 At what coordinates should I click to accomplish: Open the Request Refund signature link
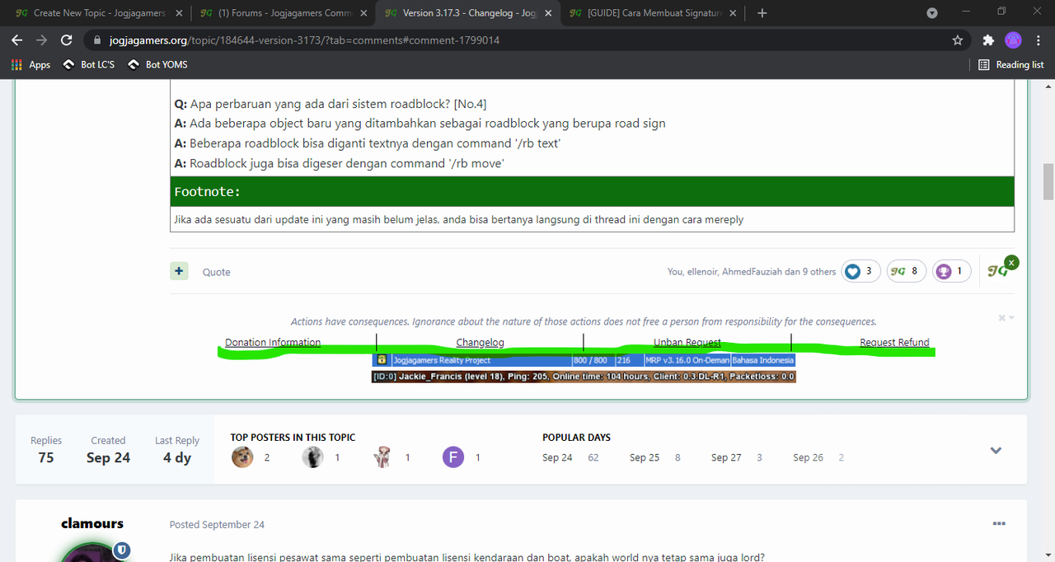(x=894, y=343)
